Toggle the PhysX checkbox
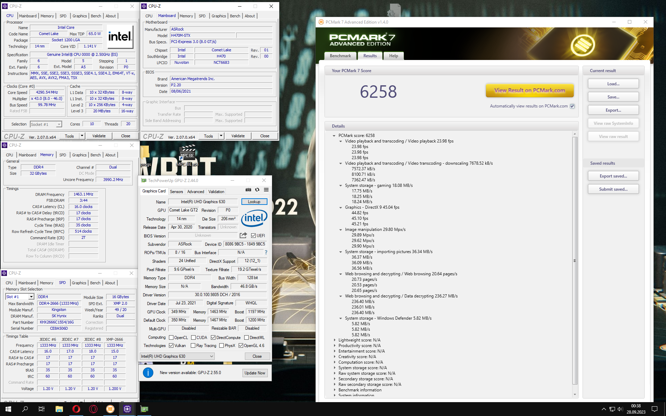Image resolution: width=666 pixels, height=416 pixels. point(221,346)
